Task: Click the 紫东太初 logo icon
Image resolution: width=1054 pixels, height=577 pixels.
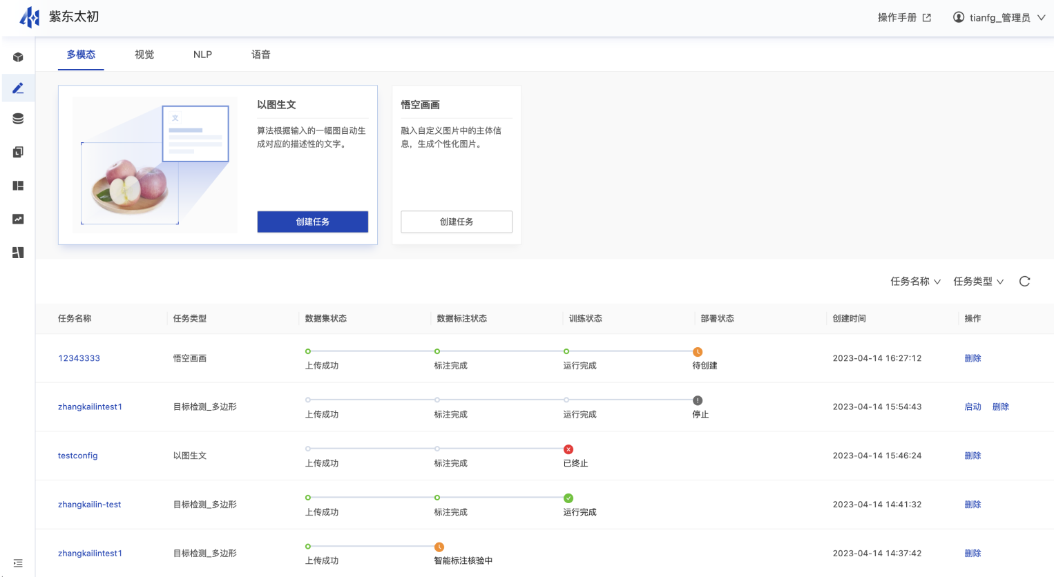Action: 30,17
